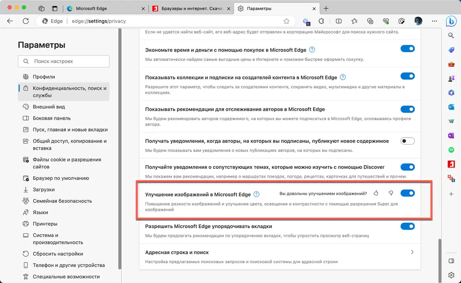461x283 pixels.
Task: Open Принтеры settings section
Action: (64, 224)
